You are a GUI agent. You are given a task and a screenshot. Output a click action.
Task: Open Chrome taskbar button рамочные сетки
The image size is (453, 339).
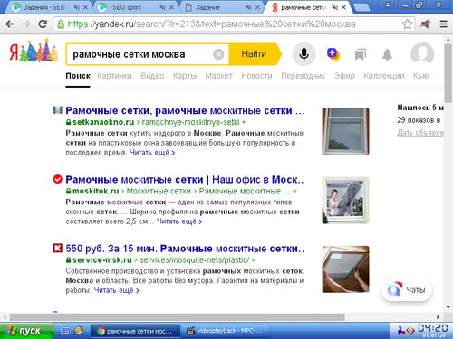(135, 331)
